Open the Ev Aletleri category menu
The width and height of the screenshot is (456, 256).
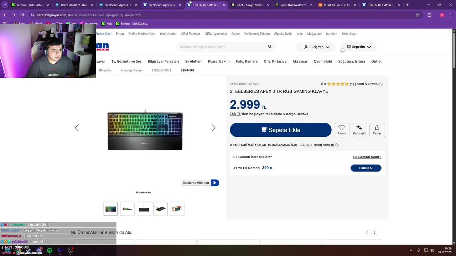tap(193, 61)
